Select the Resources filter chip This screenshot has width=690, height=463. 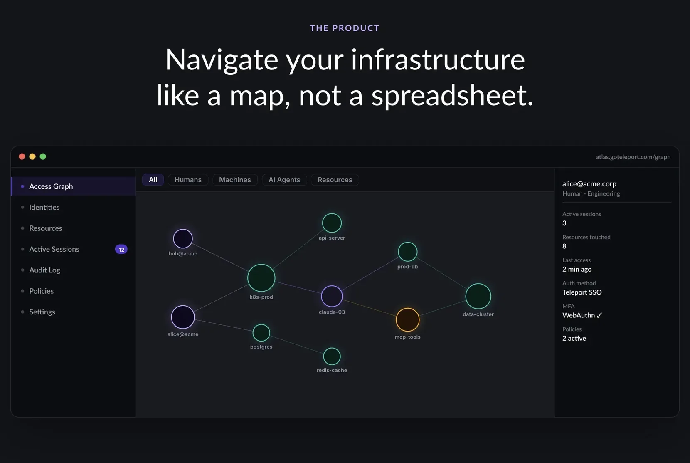(335, 180)
